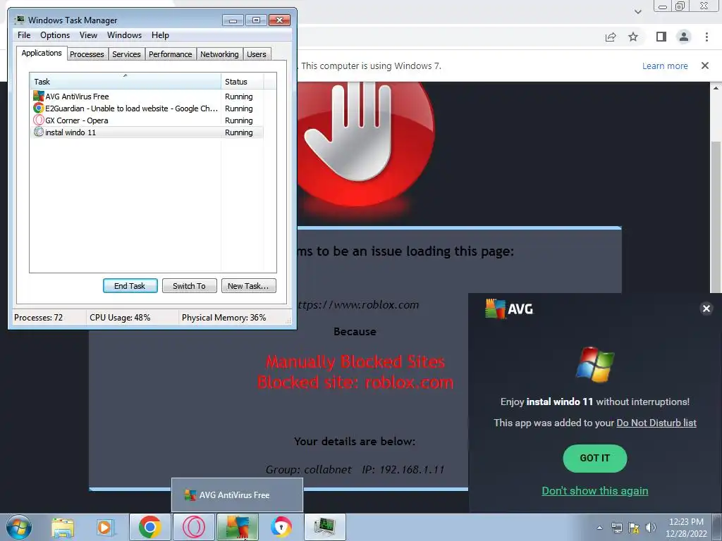Open volume speaker tray icon
Screen dimensions: 722x541
point(651,528)
